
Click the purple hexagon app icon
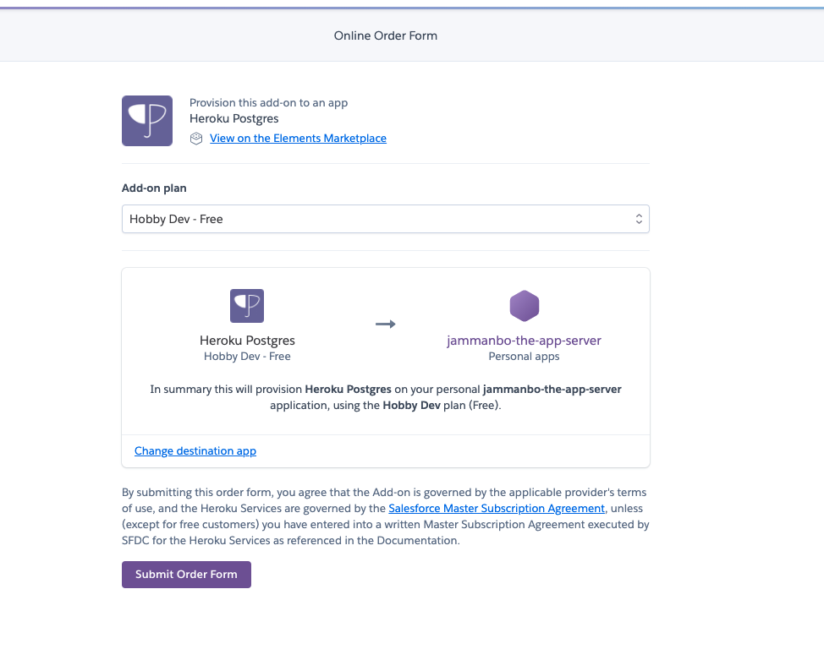[x=525, y=306]
